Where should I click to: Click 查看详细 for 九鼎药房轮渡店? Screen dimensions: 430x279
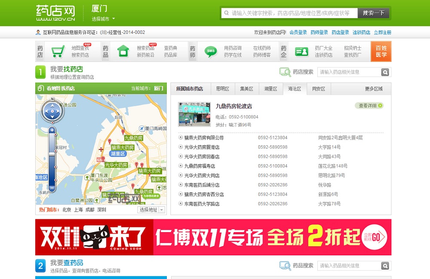(x=369, y=106)
